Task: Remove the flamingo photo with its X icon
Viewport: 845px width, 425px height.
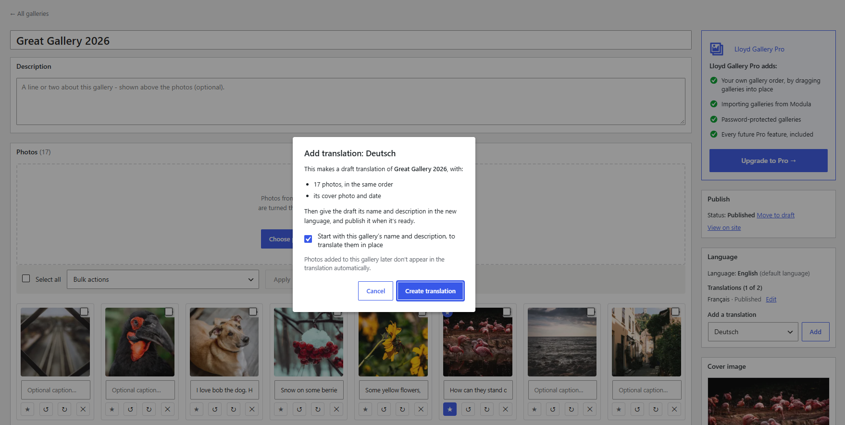Action: click(x=505, y=409)
